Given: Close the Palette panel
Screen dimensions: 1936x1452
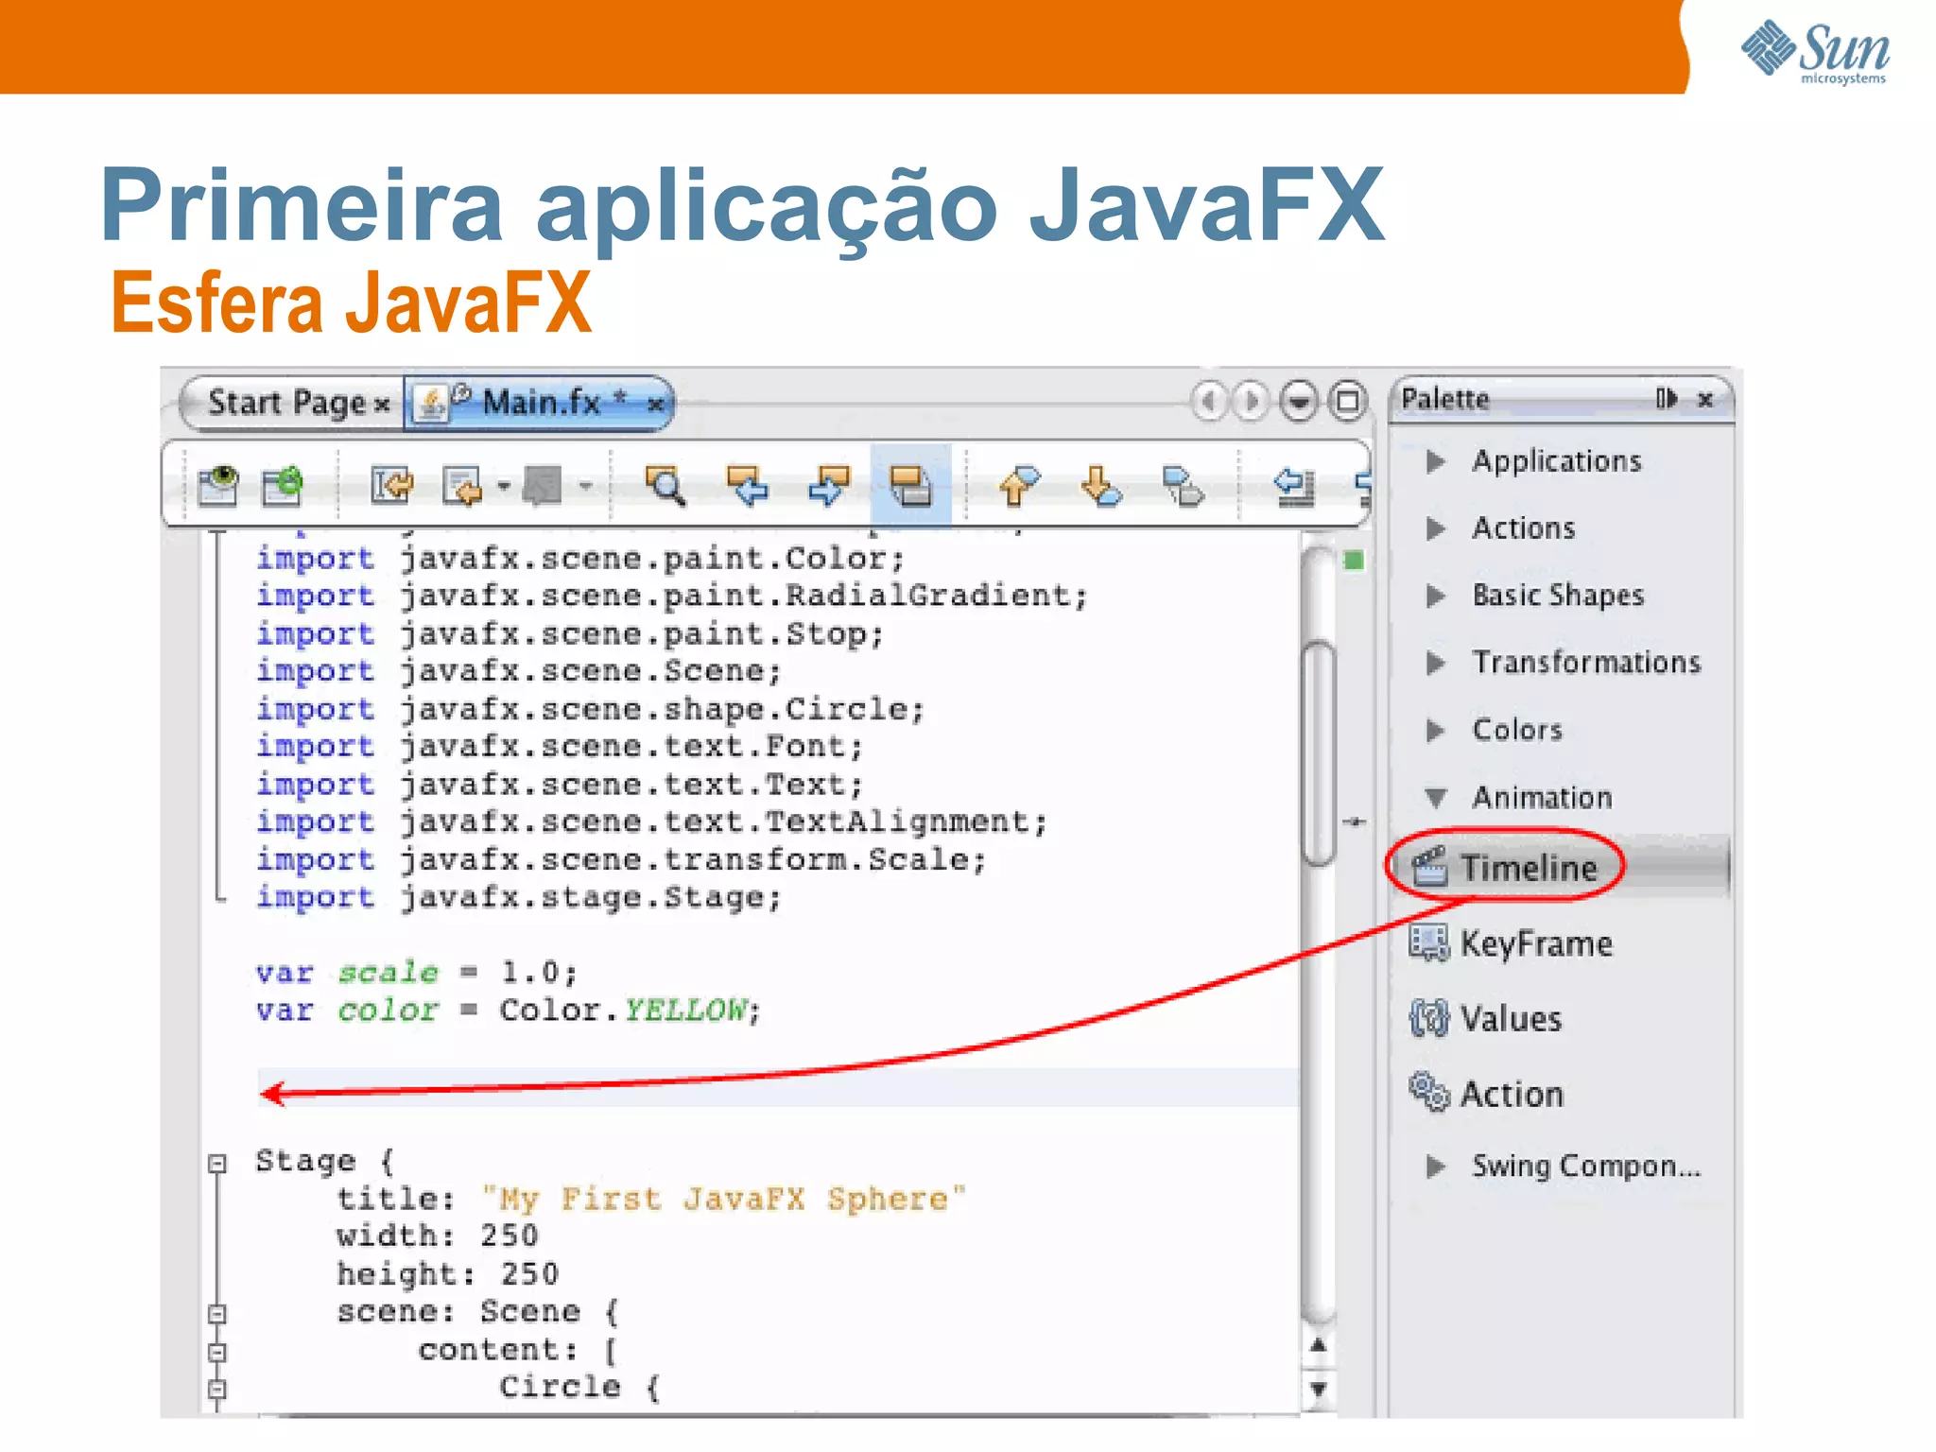Looking at the screenshot, I should pyautogui.click(x=1705, y=400).
